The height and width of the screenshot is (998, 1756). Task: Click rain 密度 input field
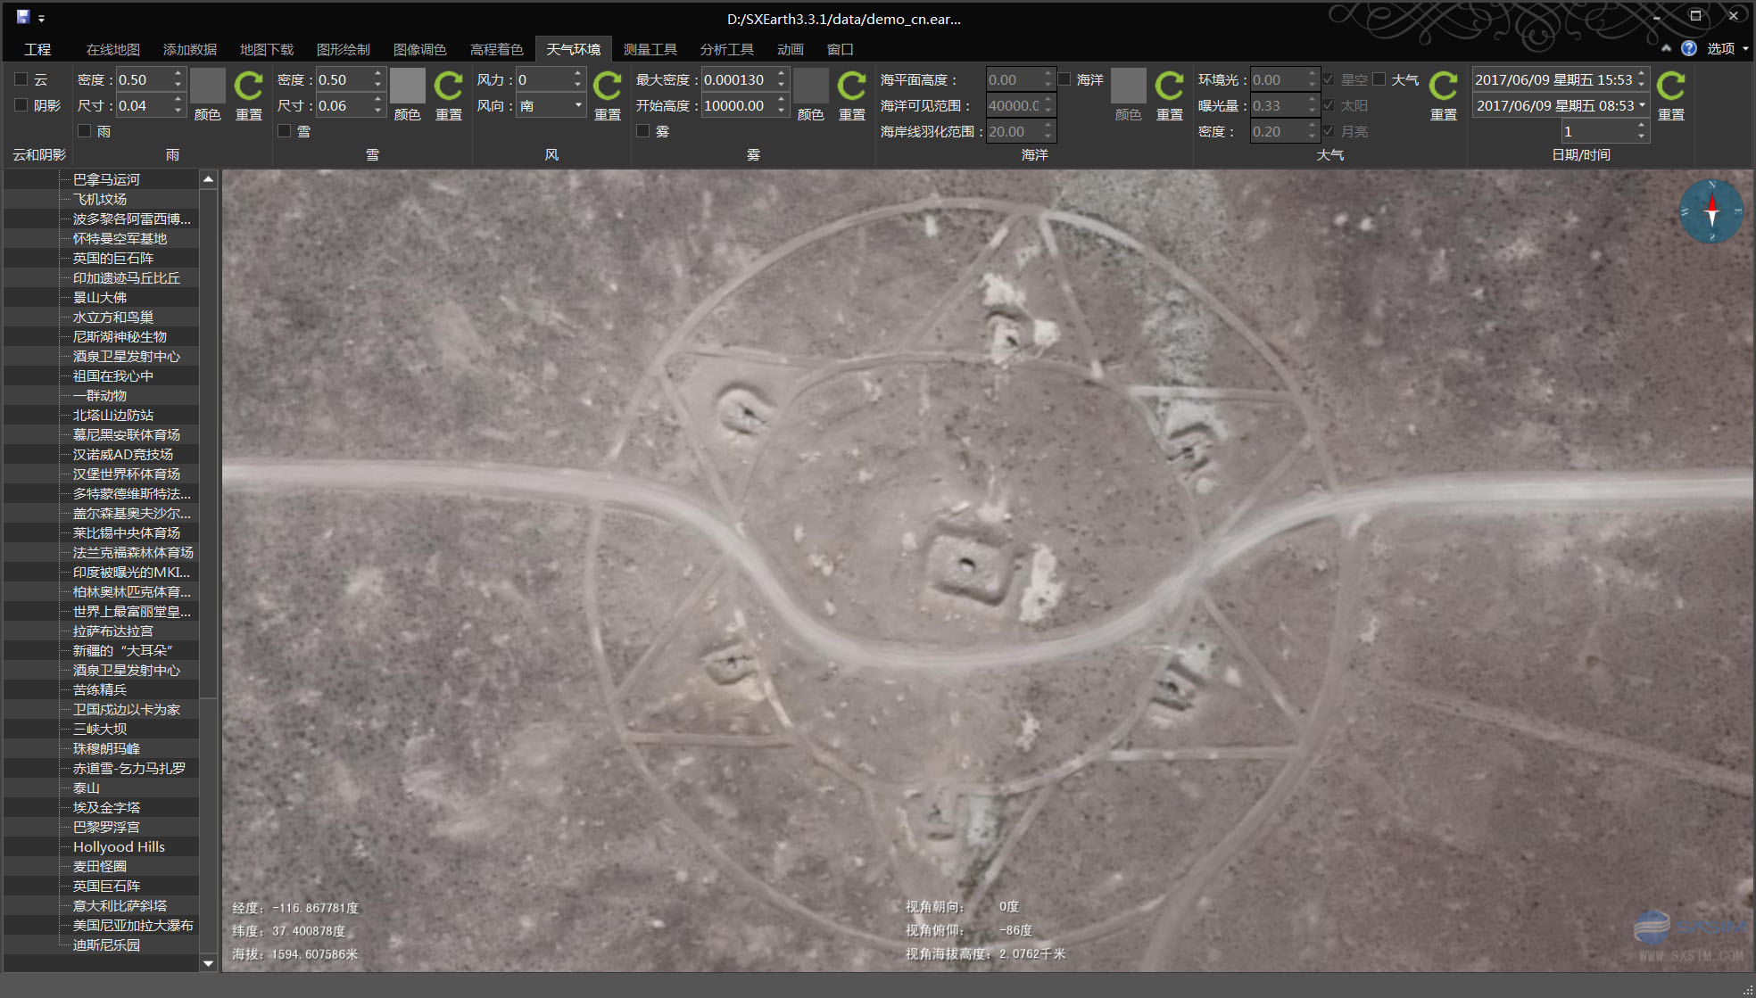click(x=142, y=79)
